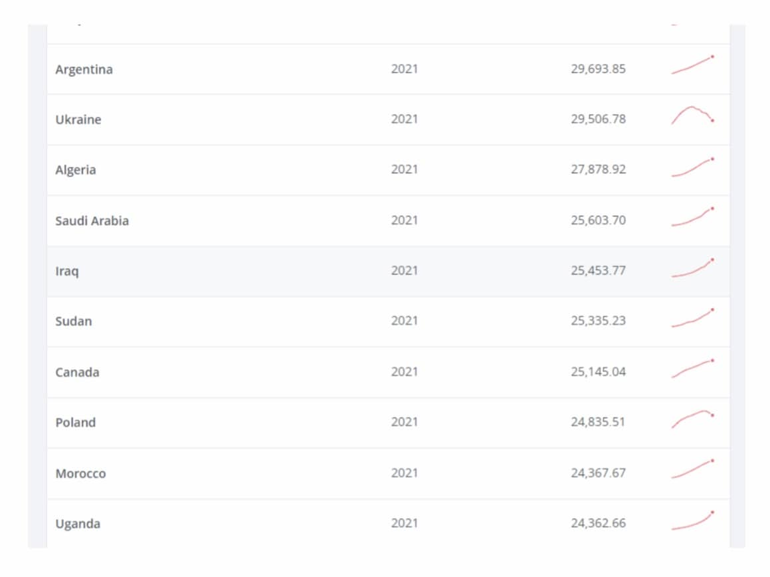
Task: Open the Ukraine country link
Action: 78,120
